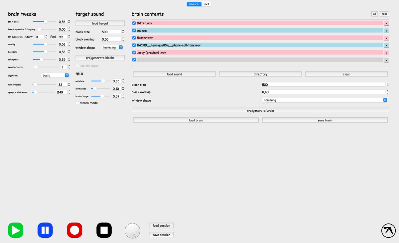Remove flitter.wav with its x button
This screenshot has height=243, width=399.
click(386, 23)
